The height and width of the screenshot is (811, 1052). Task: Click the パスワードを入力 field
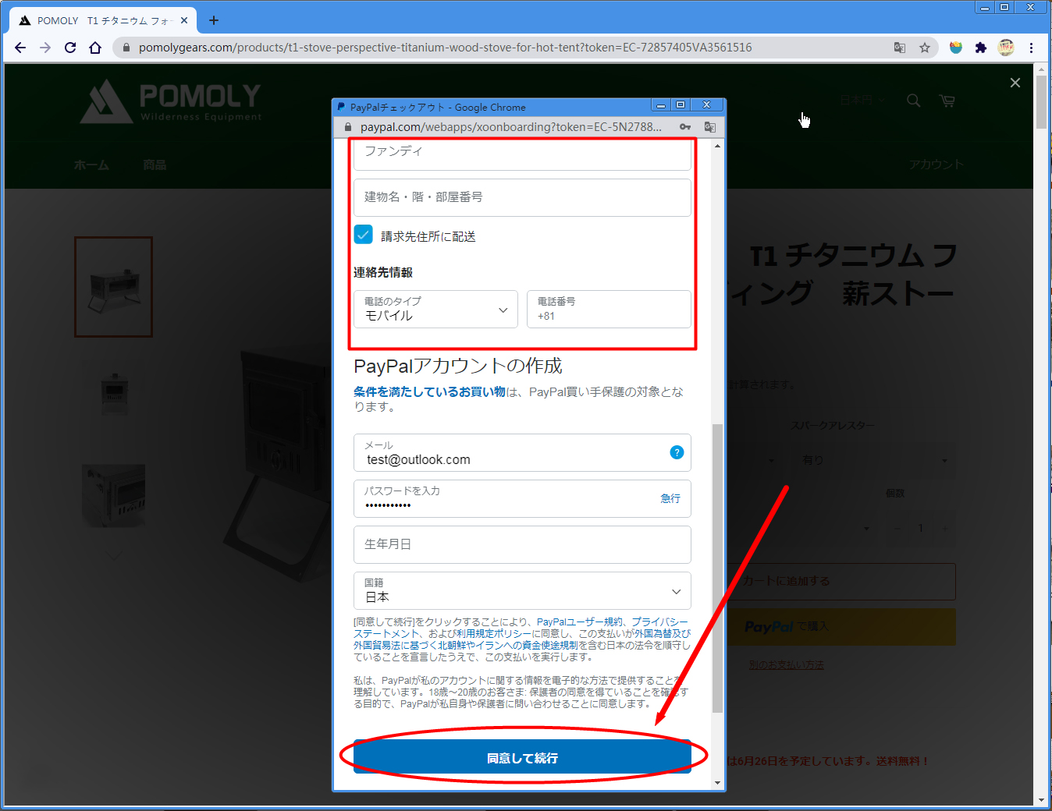(522, 498)
